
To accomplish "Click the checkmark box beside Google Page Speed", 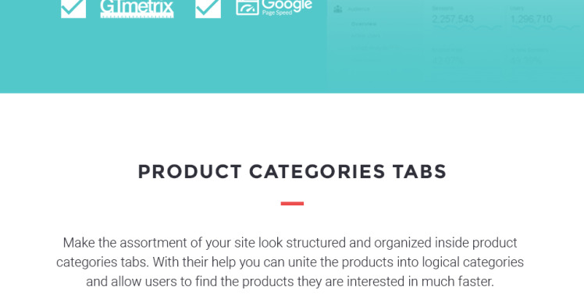I will point(208,9).
